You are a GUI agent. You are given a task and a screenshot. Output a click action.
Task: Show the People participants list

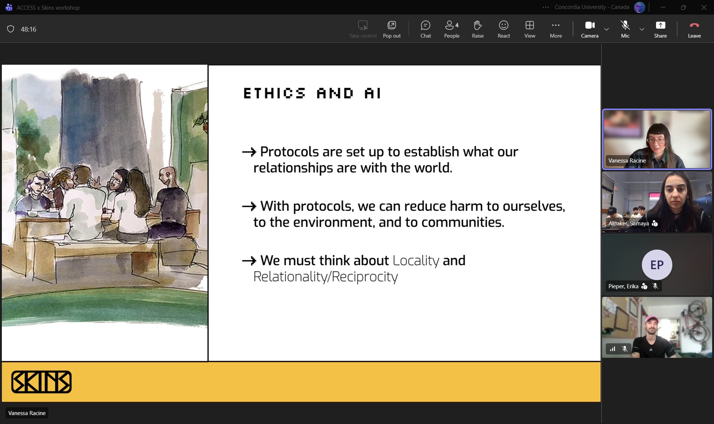click(x=451, y=29)
